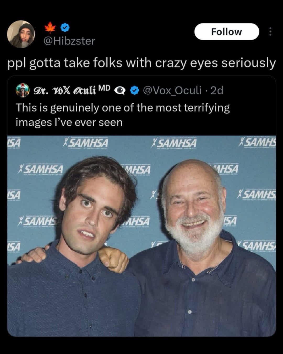283x354 pixels.
Task: Click Dr. Vox Oculi's small profile avatar
Action: pos(23,90)
